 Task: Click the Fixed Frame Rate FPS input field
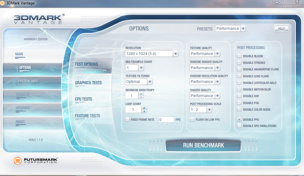pos(166,119)
